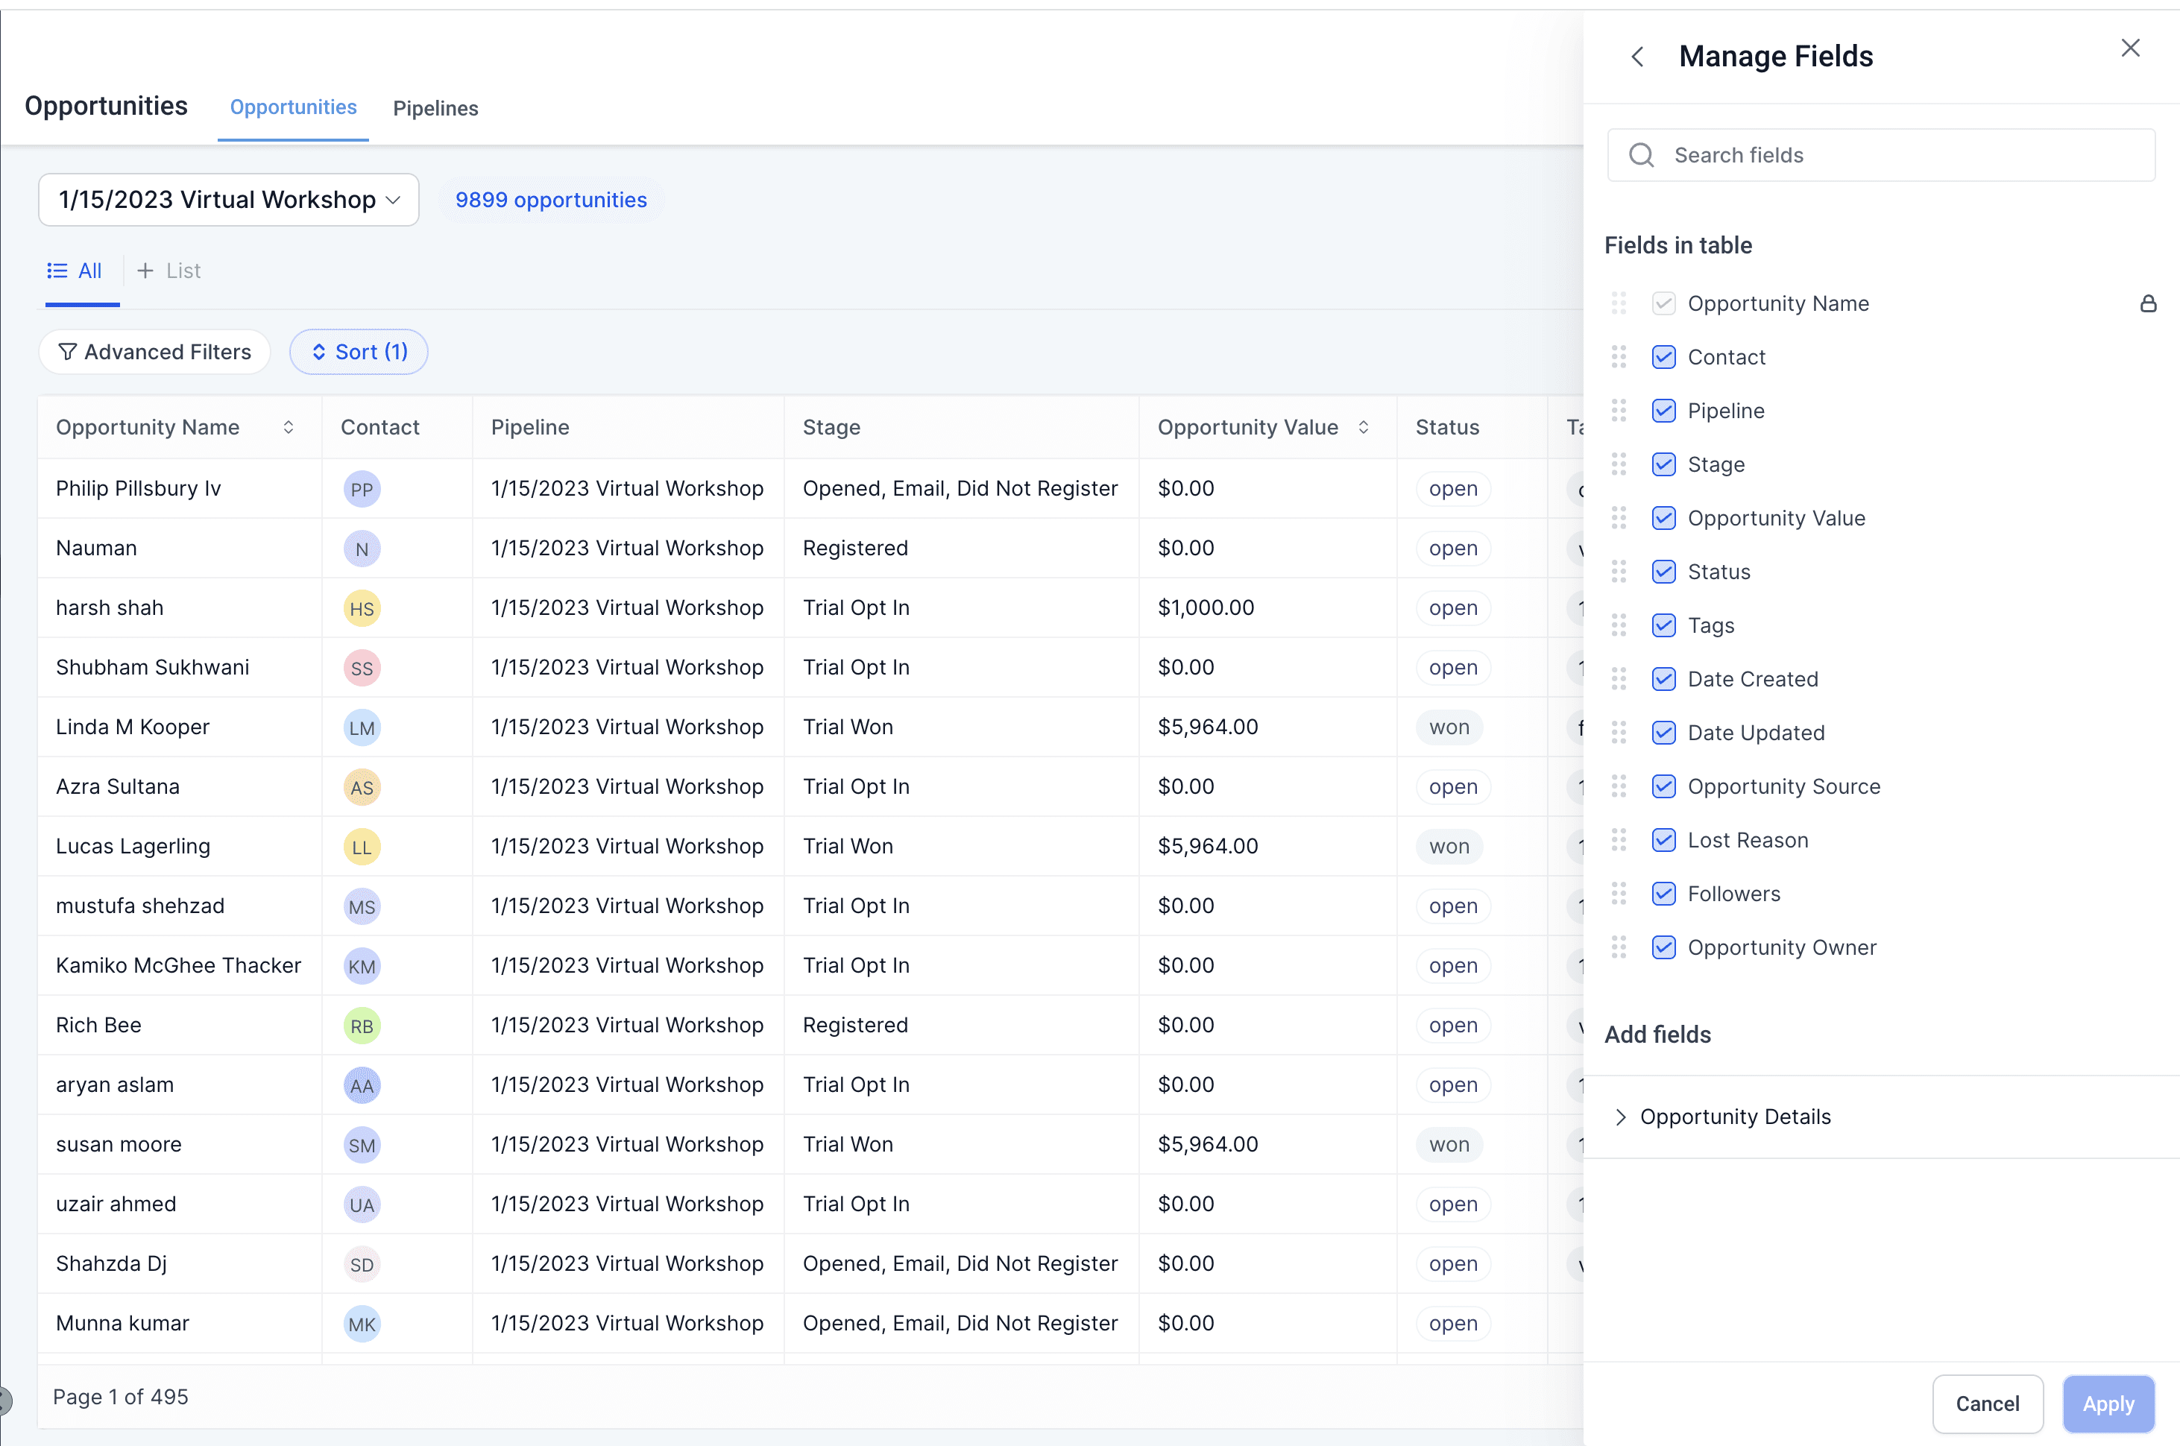
Task: Grab the drag handle for Status field
Action: coord(1619,572)
